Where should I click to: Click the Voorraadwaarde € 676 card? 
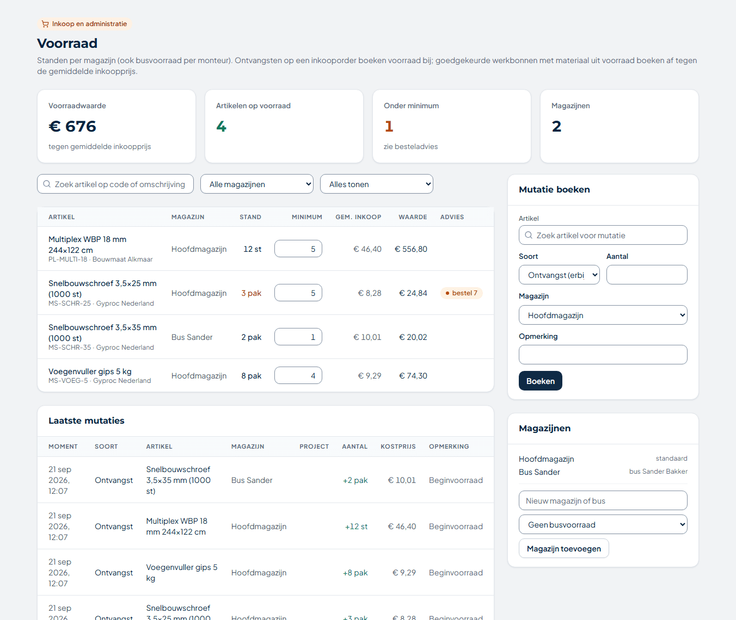point(116,126)
